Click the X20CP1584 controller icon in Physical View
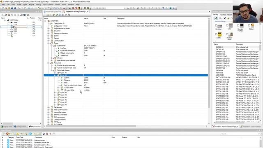 tap(8, 20)
